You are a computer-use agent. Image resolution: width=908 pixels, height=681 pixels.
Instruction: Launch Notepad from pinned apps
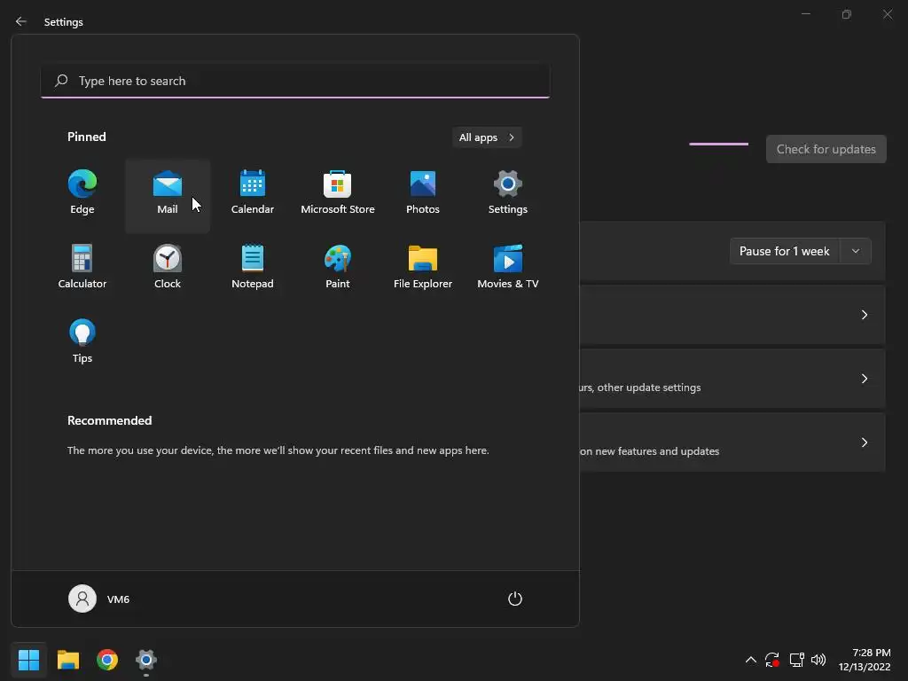click(253, 267)
